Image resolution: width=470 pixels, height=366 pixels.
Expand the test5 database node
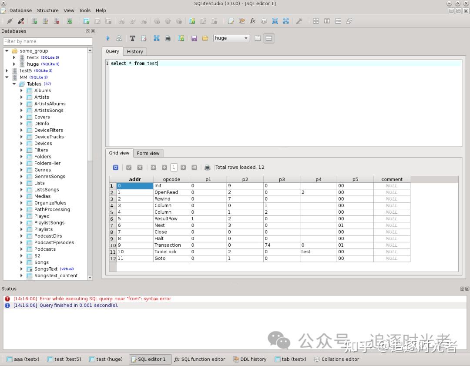pyautogui.click(x=7, y=71)
